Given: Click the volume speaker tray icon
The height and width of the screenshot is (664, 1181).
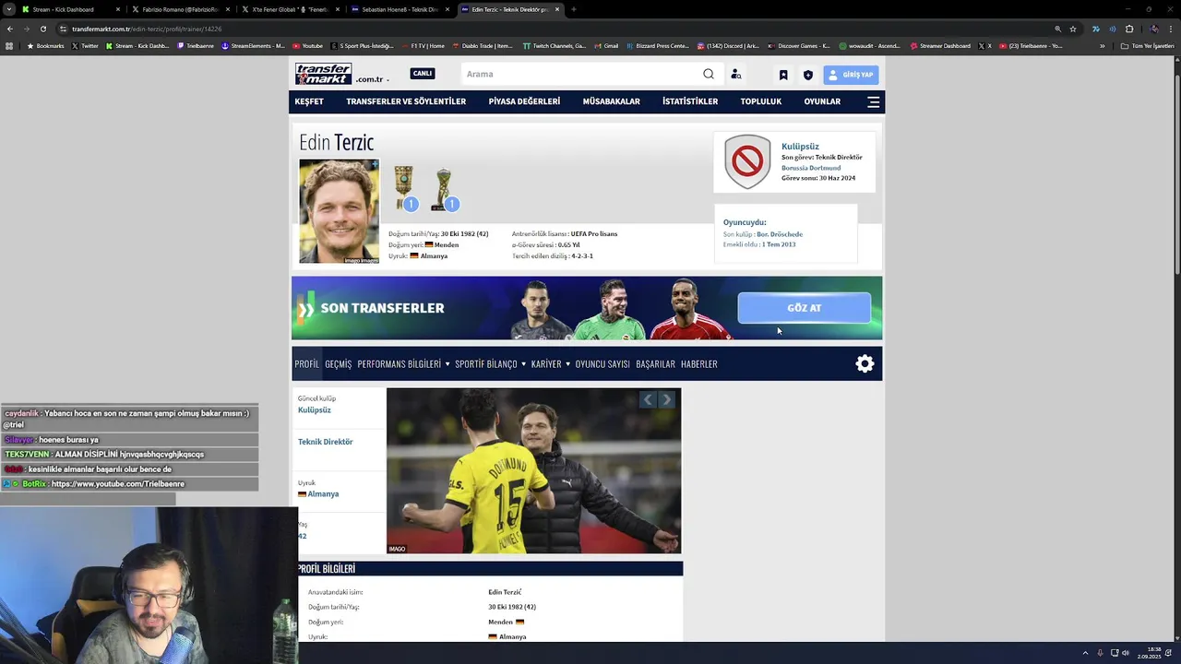Looking at the screenshot, I should click(1126, 653).
